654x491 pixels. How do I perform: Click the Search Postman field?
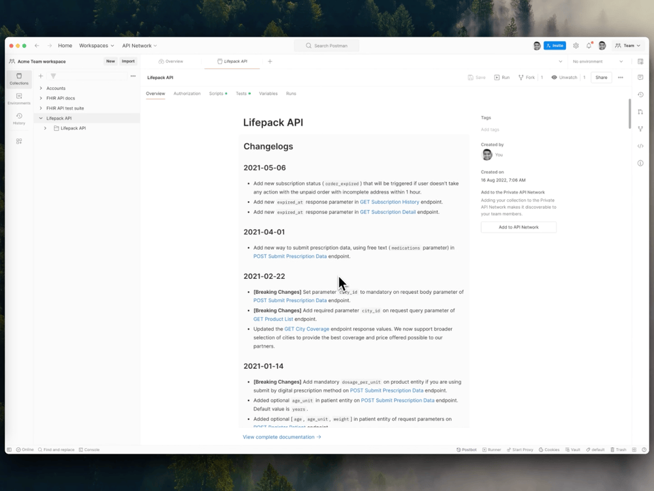[x=326, y=46]
